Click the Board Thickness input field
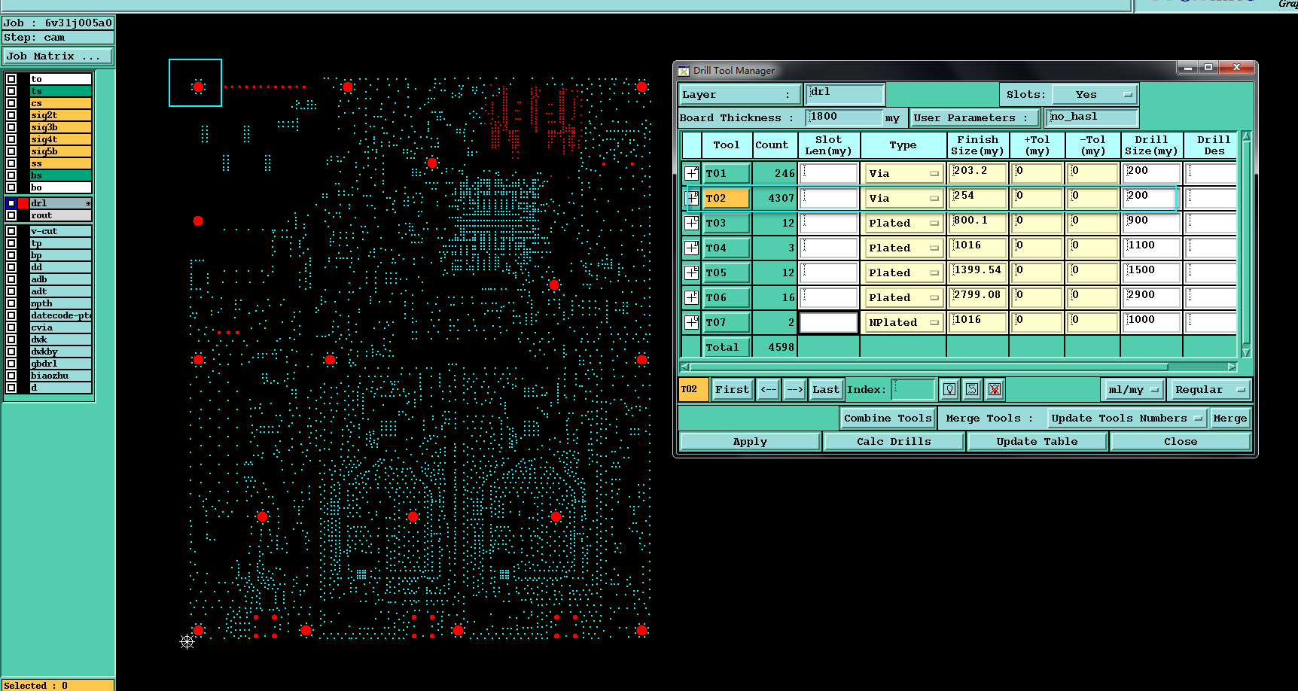1298x691 pixels. point(844,117)
